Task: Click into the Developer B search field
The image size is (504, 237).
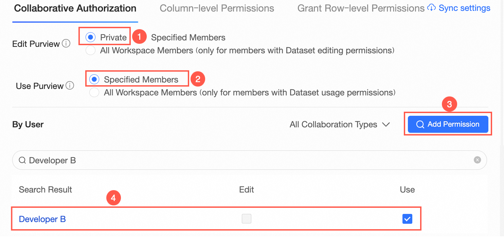Action: tap(238, 160)
